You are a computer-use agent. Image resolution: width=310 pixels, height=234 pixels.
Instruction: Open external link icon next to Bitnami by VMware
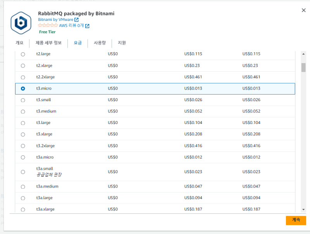[x=76, y=20]
